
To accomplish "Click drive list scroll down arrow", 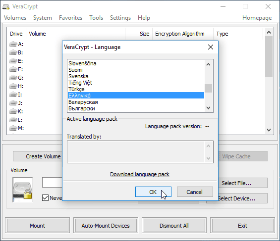I will click(269, 130).
